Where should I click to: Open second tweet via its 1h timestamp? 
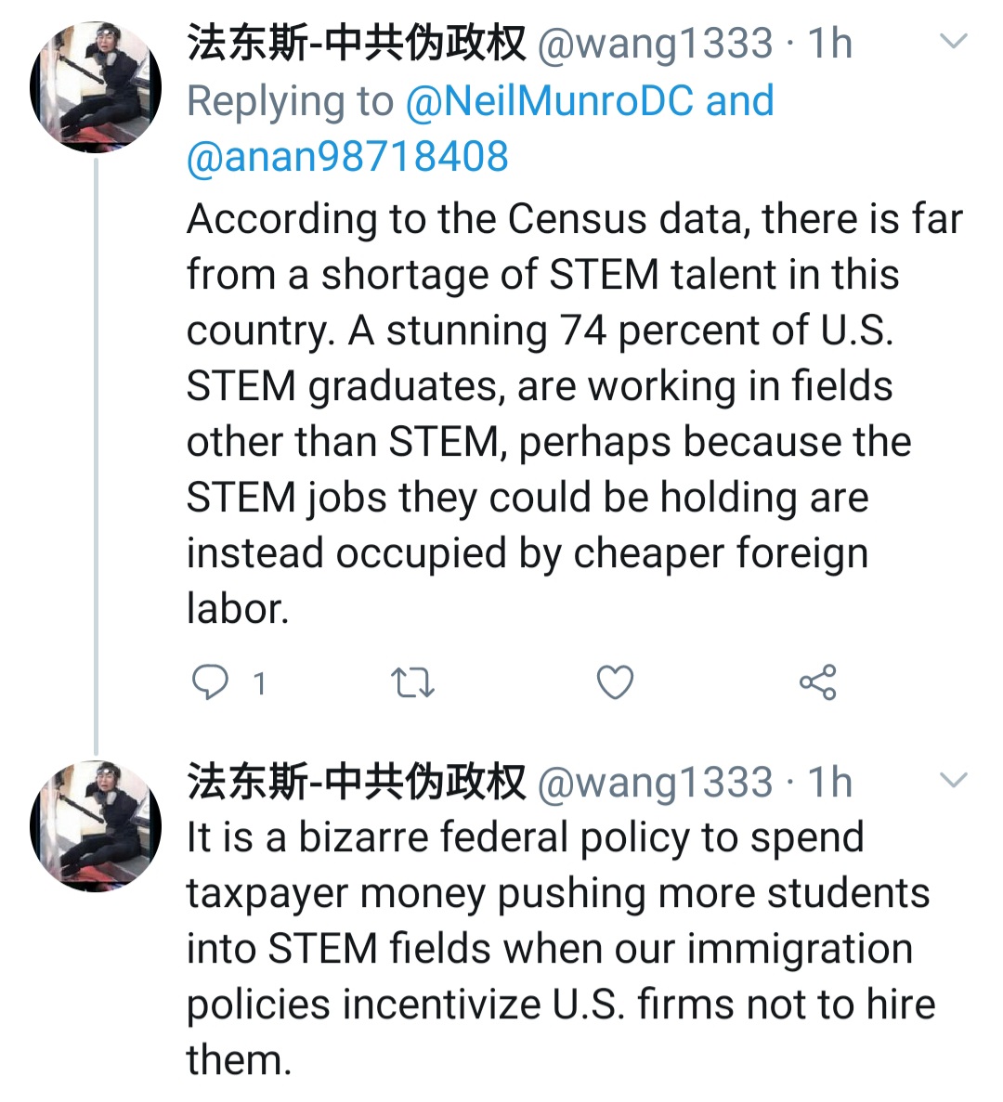829,782
